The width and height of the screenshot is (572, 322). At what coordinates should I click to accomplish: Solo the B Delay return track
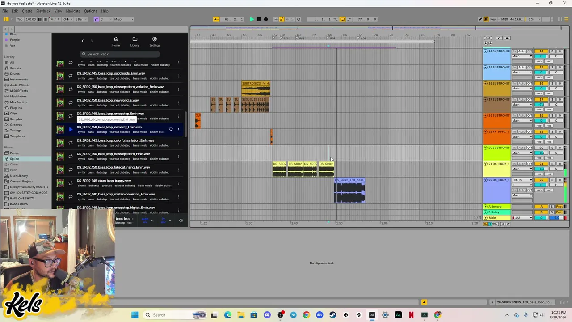pyautogui.click(x=552, y=212)
